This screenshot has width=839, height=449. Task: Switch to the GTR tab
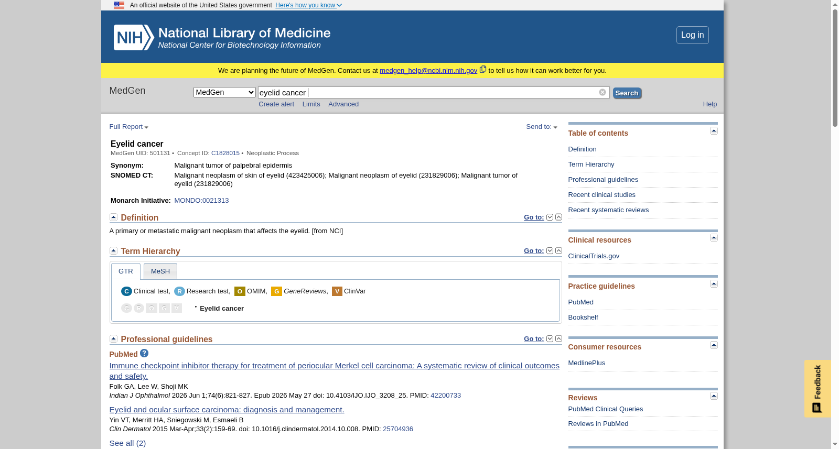126,271
